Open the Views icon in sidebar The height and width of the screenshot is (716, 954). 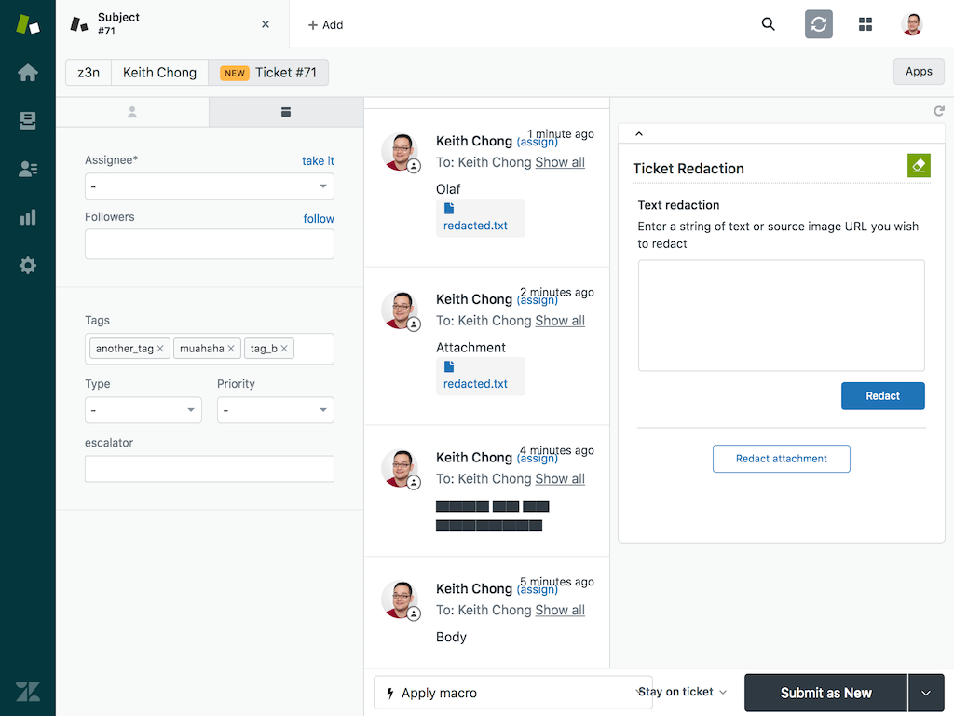coord(28,120)
